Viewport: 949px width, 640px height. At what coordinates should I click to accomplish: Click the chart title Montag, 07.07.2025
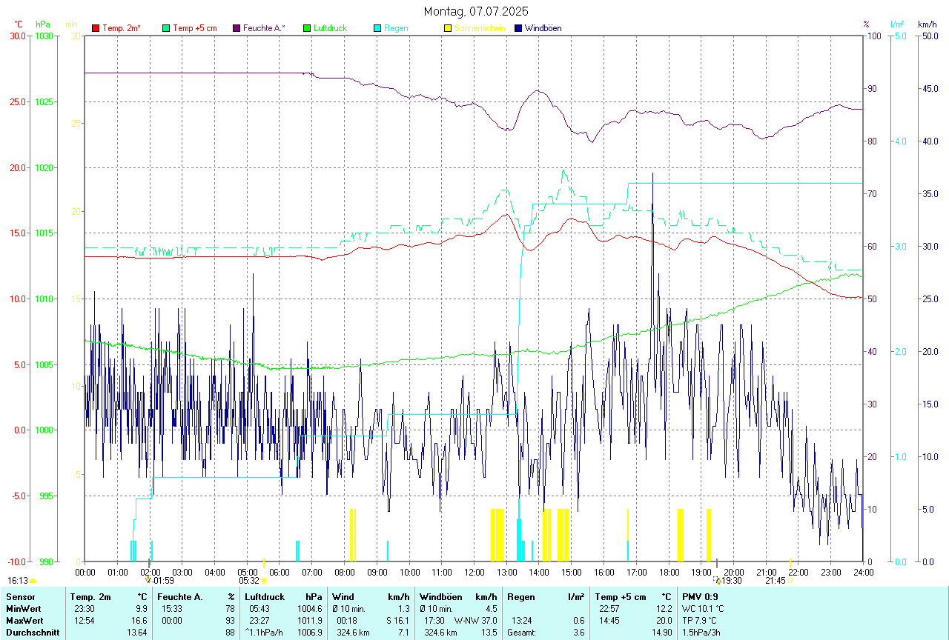[476, 11]
